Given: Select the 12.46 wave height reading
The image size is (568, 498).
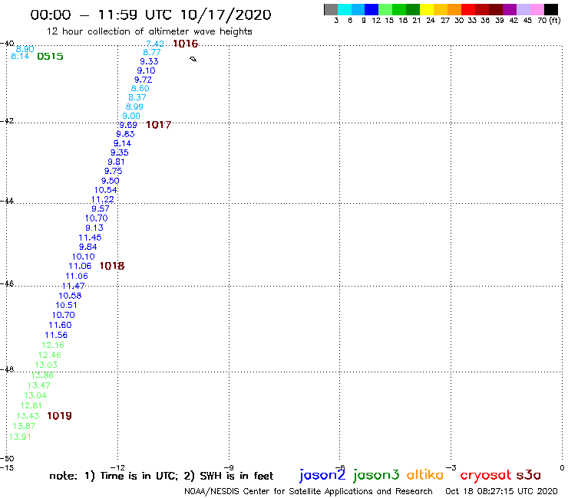Looking at the screenshot, I should 50,355.
